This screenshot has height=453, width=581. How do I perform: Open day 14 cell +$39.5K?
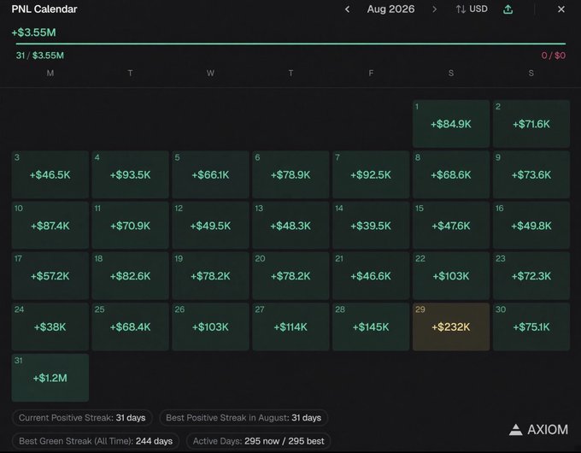[371, 225]
